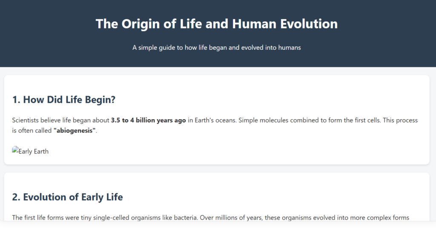Click the phrase "Earth's oceans" in the paragraph
The height and width of the screenshot is (231, 436).
pyautogui.click(x=215, y=120)
